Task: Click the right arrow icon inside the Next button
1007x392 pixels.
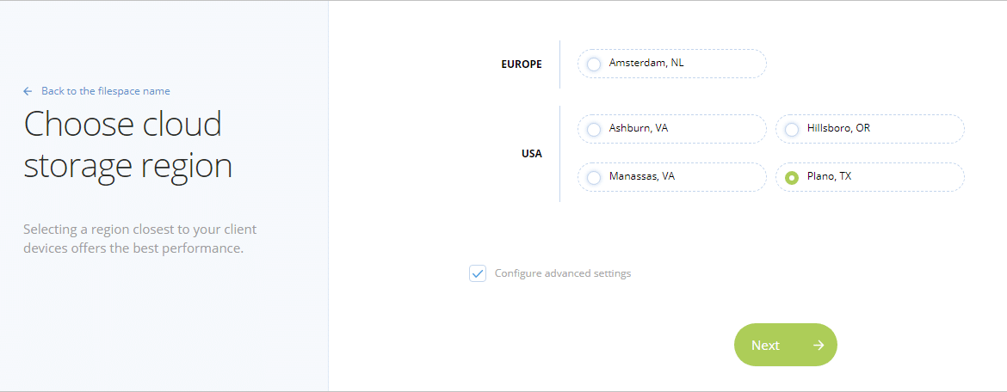Action: coord(819,346)
